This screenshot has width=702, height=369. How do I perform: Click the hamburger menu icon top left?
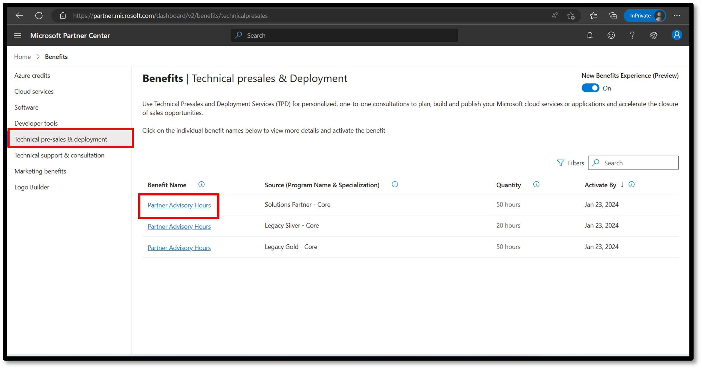[x=18, y=35]
